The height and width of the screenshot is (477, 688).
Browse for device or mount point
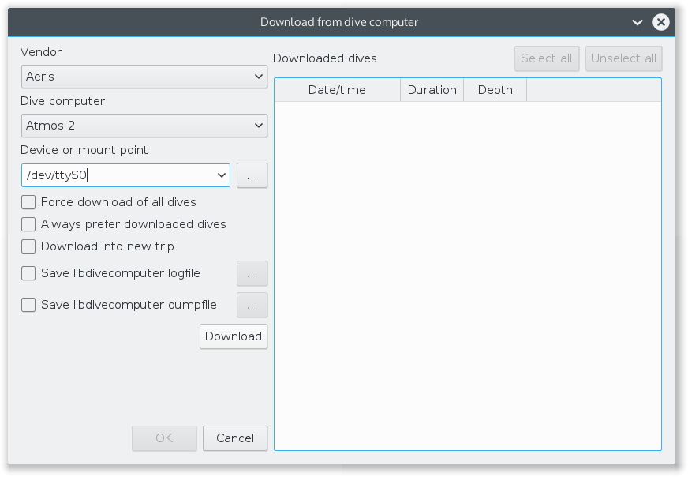click(252, 175)
